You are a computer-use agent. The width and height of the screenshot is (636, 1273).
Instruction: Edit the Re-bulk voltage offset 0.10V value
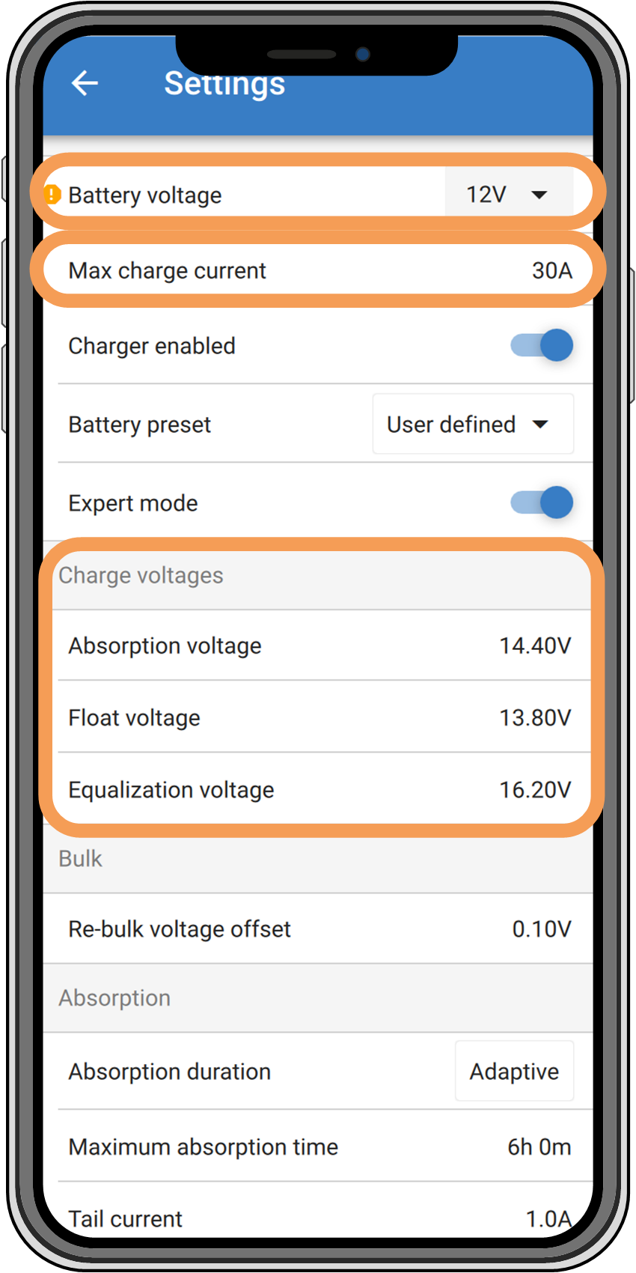(x=541, y=929)
